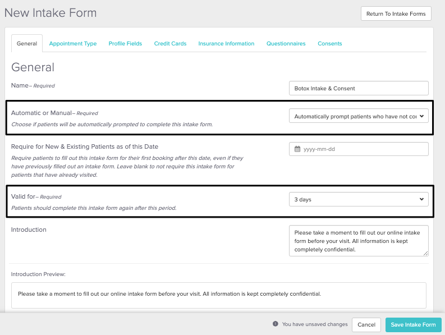Click the calendar icon in date field
The width and height of the screenshot is (445, 335).
(297, 149)
